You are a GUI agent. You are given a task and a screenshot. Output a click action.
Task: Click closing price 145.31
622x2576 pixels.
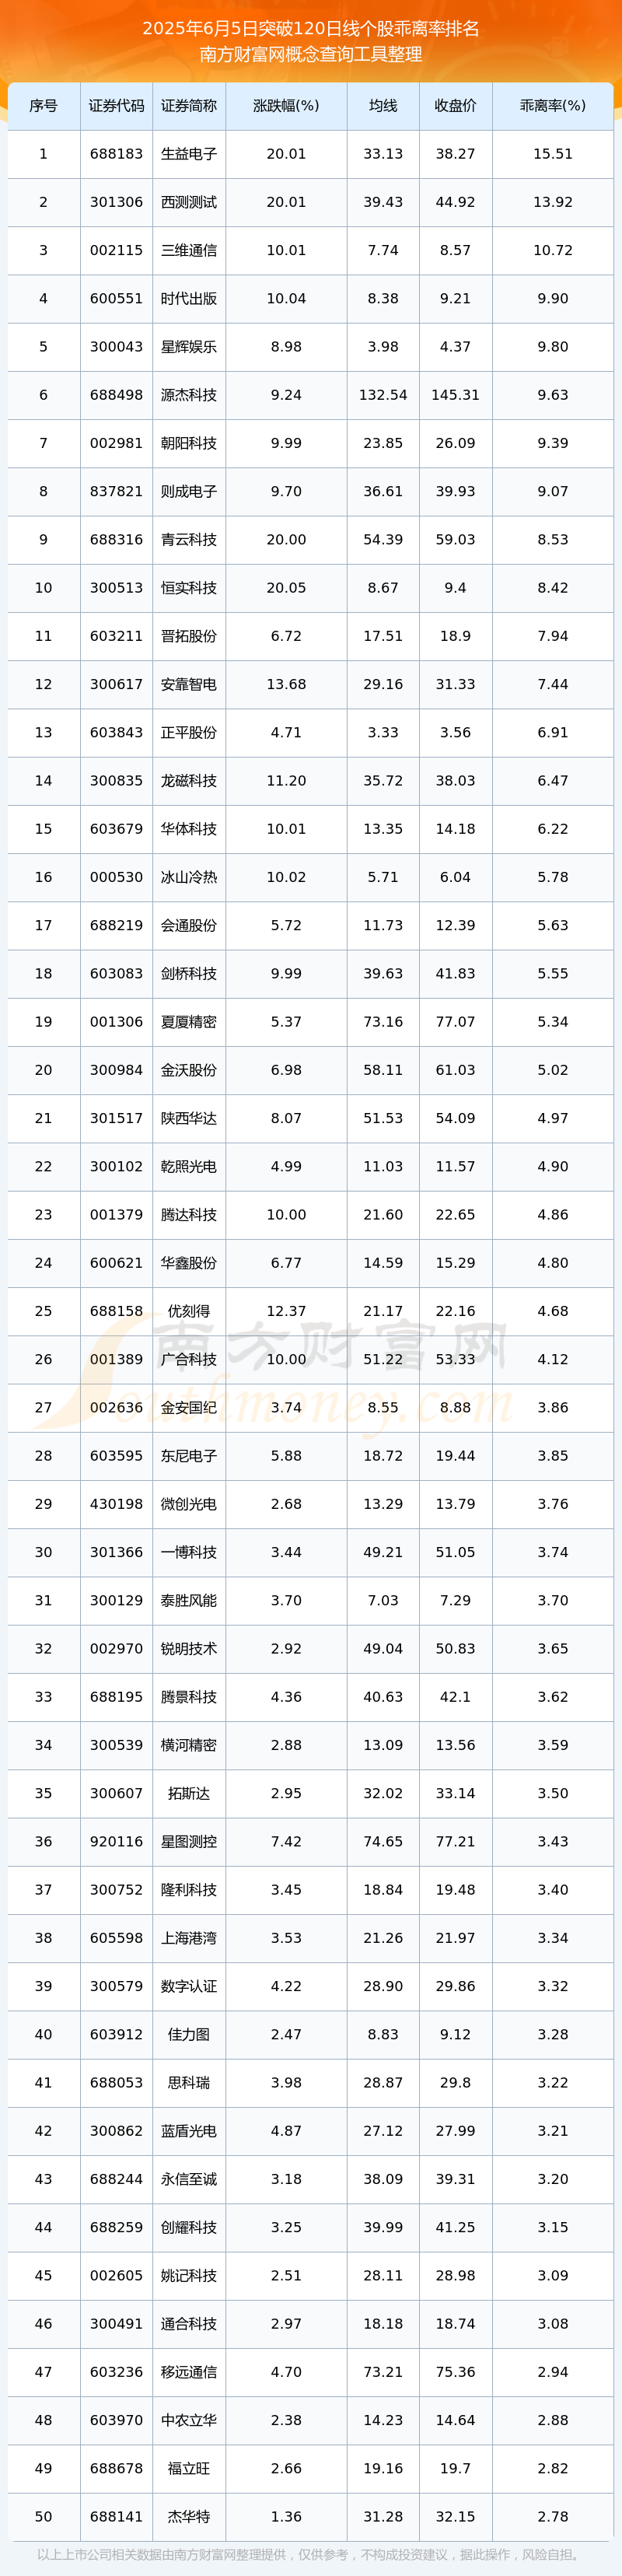coord(455,395)
